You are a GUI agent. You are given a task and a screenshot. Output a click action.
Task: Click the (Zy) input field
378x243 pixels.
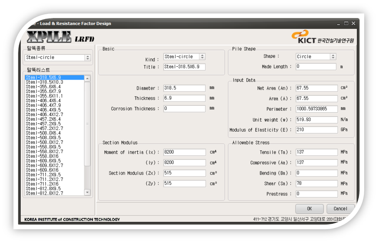(185, 183)
